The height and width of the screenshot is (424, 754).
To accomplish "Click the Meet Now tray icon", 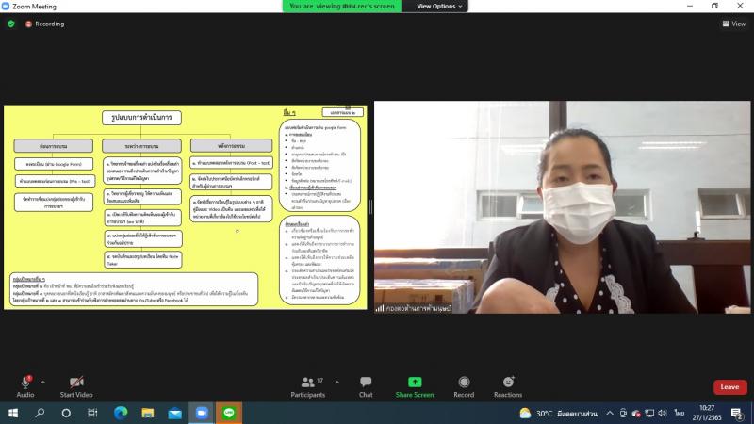I will click(623, 413).
